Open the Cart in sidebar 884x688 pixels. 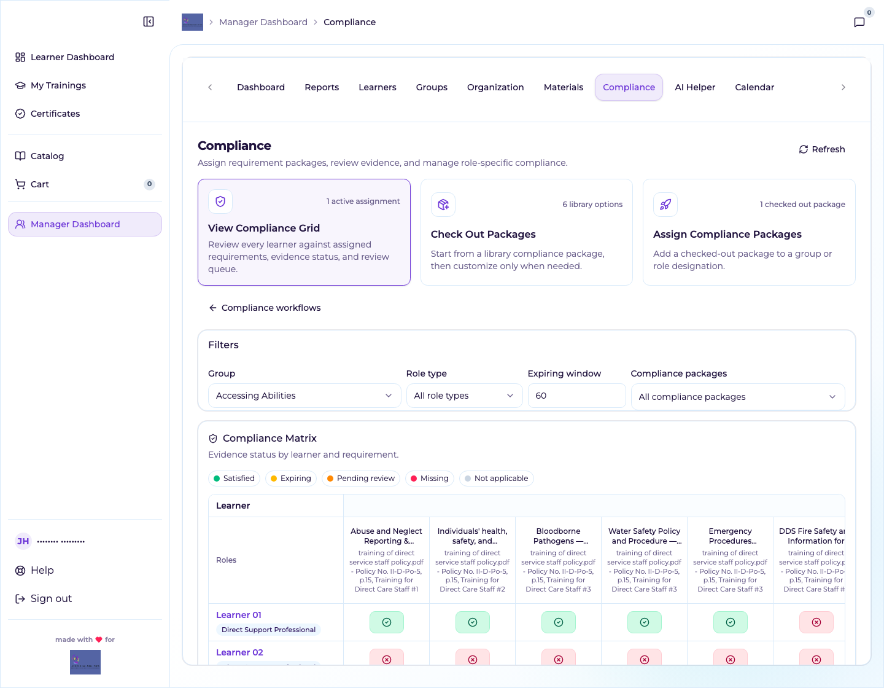point(85,184)
